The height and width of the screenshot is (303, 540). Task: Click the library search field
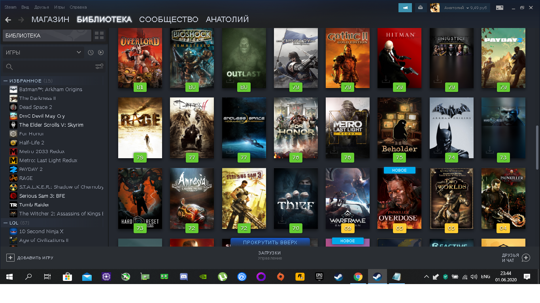pyautogui.click(x=54, y=67)
